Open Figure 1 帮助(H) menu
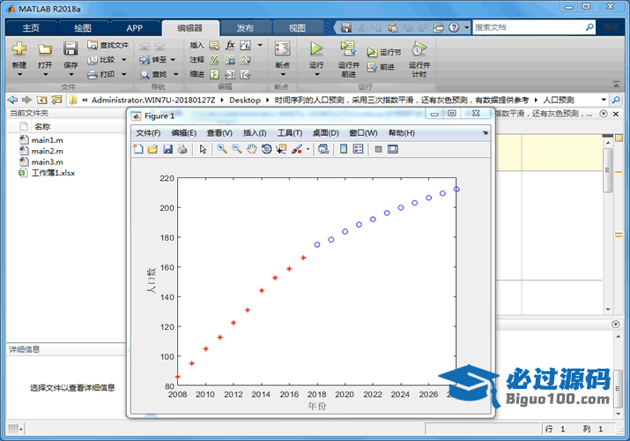630x441 pixels. 402,133
